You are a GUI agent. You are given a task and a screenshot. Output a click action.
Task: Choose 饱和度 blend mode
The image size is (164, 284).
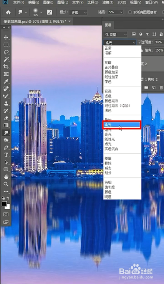109,187
